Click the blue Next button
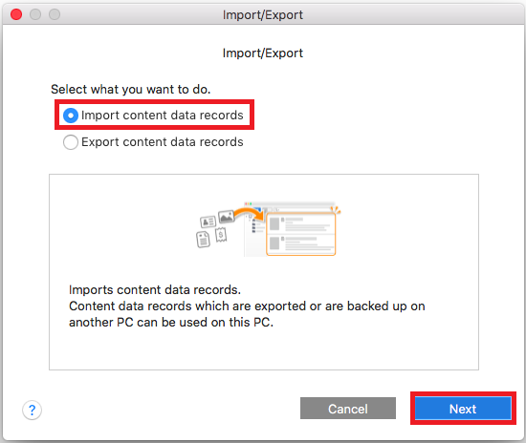This screenshot has width=526, height=443. pyautogui.click(x=463, y=409)
